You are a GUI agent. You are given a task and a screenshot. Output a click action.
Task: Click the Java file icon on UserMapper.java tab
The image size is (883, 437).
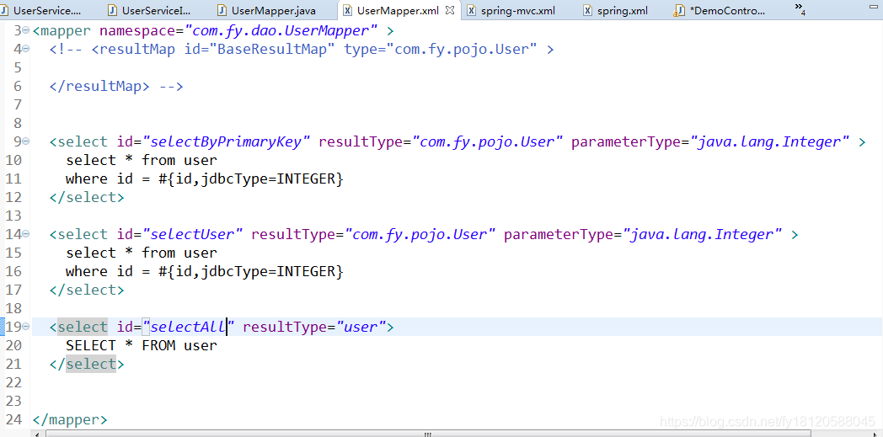coord(222,11)
